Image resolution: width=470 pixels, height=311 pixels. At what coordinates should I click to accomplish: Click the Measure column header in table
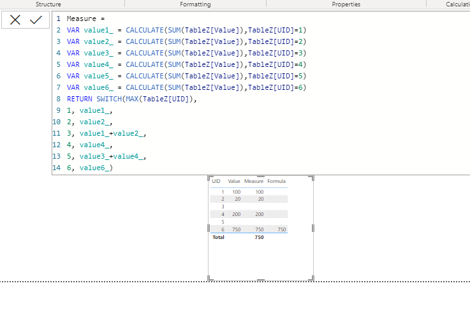[x=254, y=181]
